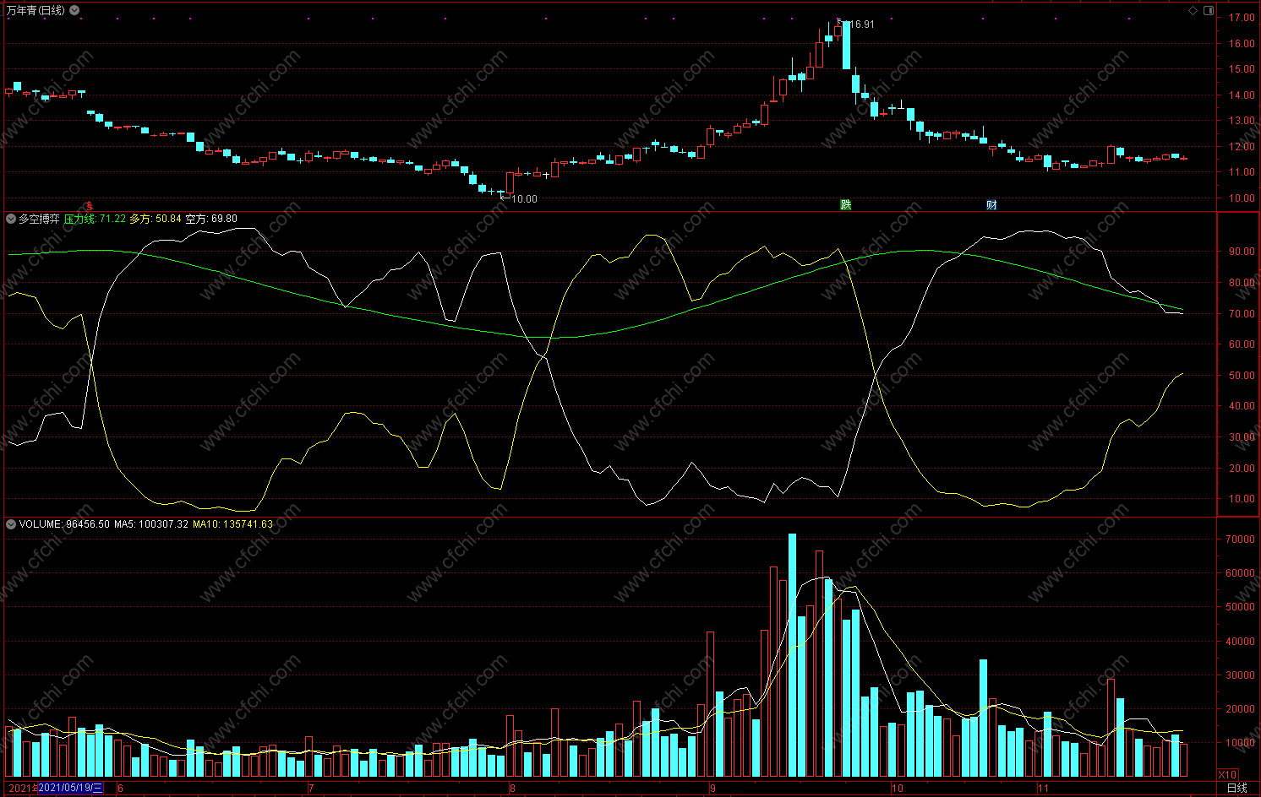Screen dimensions: 1261x797
Task: Click month 9 marker on the time axis
Action: click(x=712, y=789)
